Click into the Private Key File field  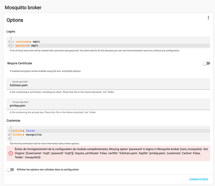(108, 104)
